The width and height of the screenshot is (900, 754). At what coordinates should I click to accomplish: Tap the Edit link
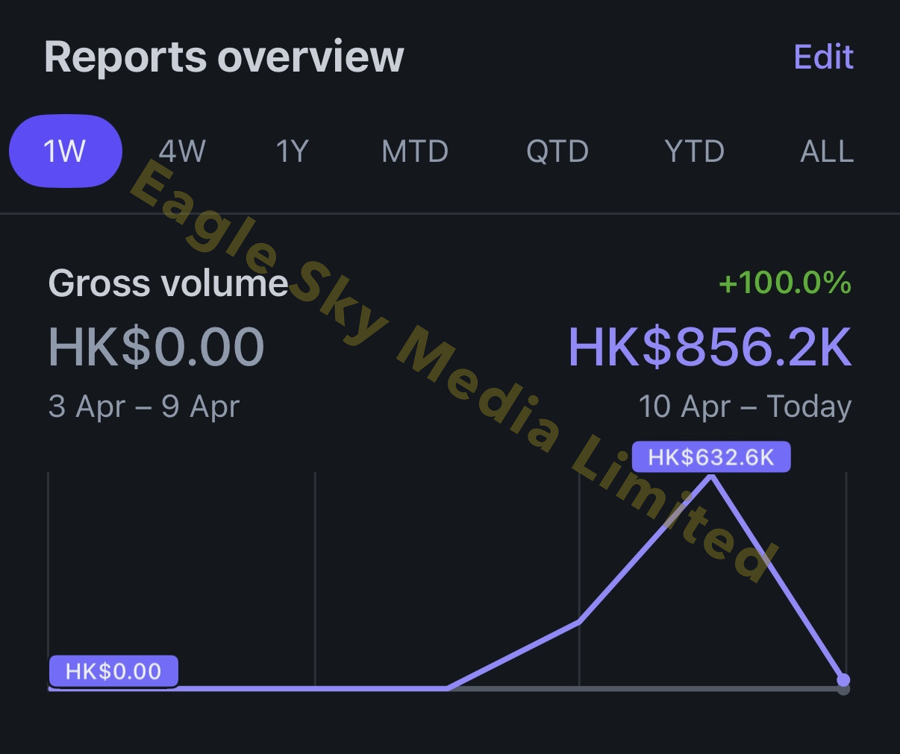(x=823, y=57)
